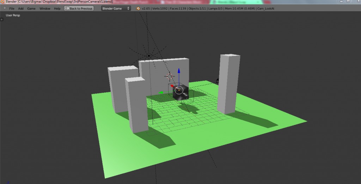Select the tall right pillar
The width and height of the screenshot is (361, 184).
click(x=228, y=84)
